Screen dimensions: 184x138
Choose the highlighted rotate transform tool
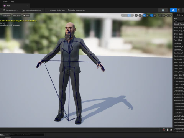click(129, 15)
